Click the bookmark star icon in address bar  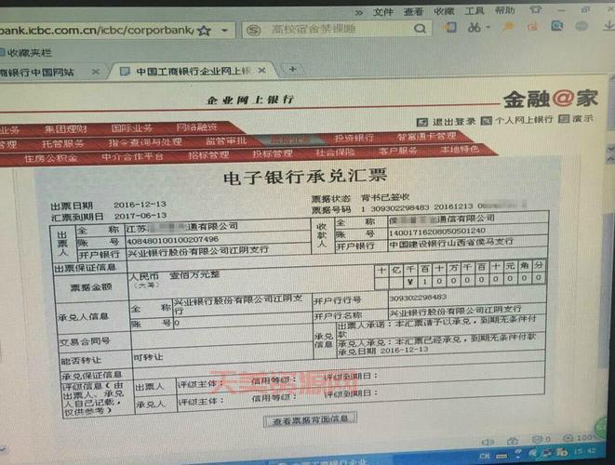pos(204,31)
